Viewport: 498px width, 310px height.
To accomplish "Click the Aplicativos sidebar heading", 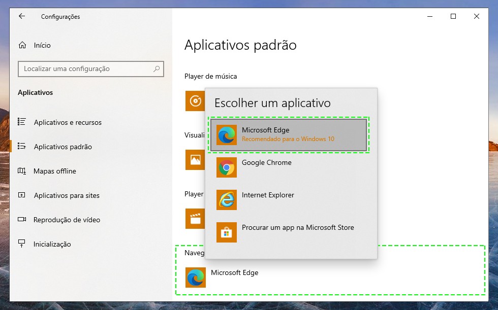I will pyautogui.click(x=35, y=92).
